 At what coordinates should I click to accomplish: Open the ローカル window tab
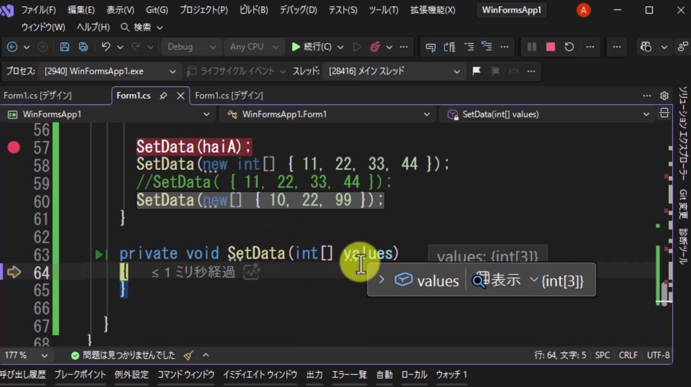pyautogui.click(x=414, y=375)
